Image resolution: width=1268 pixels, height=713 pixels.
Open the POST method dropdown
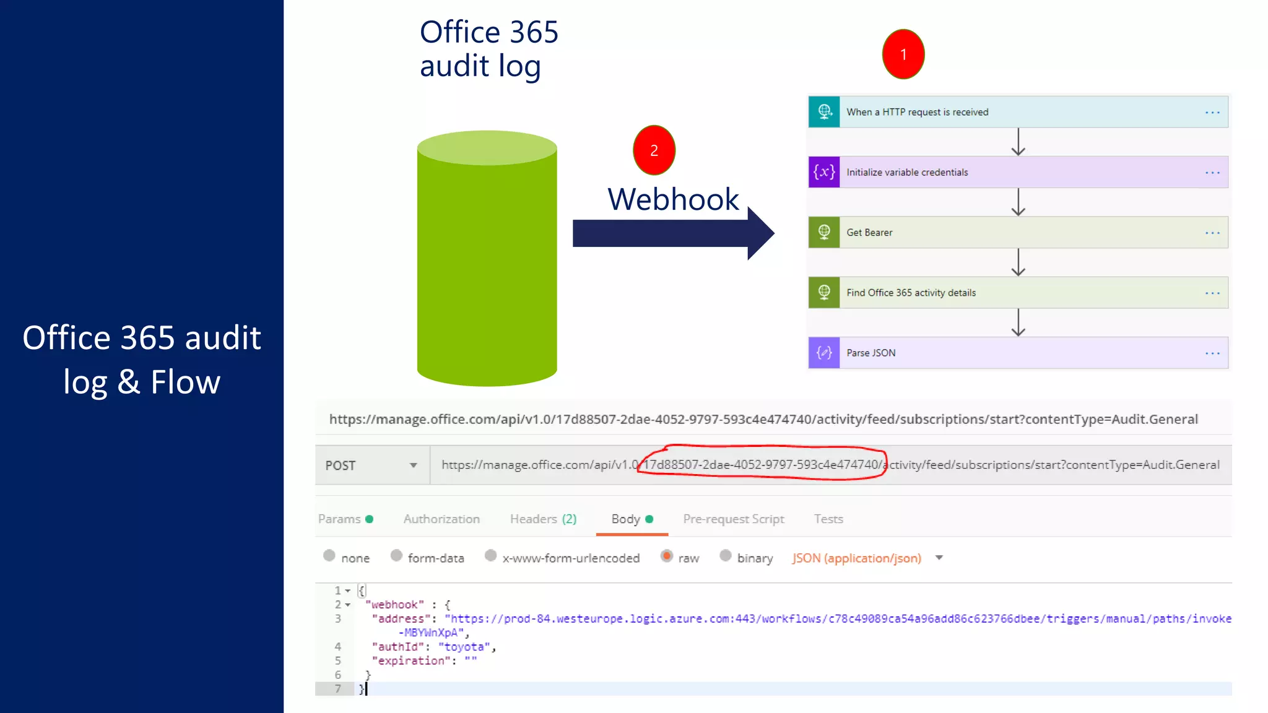[372, 465]
